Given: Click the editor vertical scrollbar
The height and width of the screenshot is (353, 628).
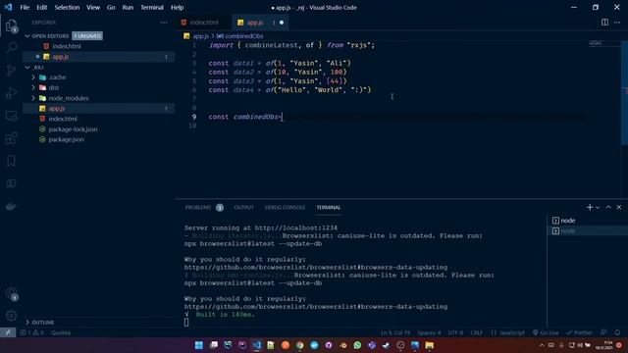Looking at the screenshot, I should (625, 92).
